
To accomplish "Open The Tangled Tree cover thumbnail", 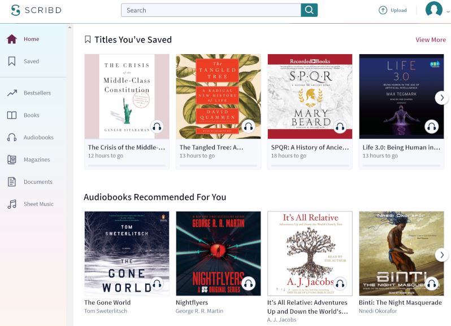I will [x=218, y=96].
